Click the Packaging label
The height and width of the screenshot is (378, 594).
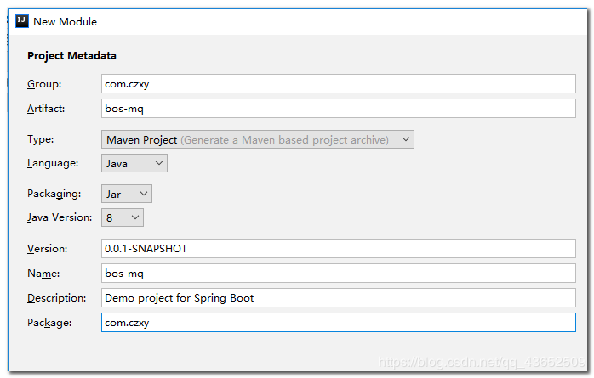click(54, 194)
